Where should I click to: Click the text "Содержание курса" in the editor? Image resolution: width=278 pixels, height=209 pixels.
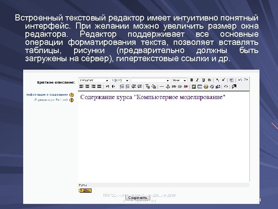[x=107, y=97]
